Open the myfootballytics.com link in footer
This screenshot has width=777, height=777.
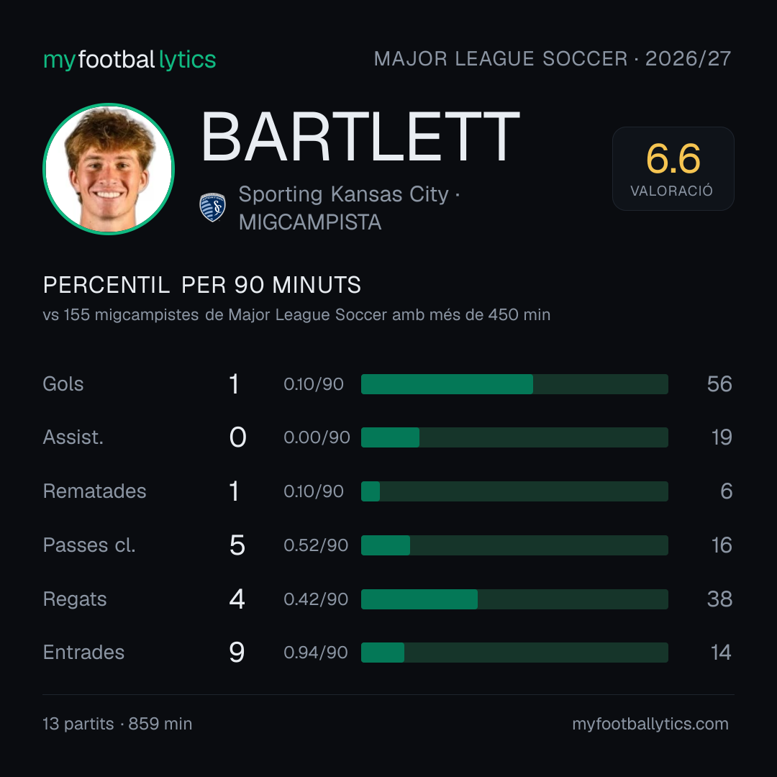point(650,724)
